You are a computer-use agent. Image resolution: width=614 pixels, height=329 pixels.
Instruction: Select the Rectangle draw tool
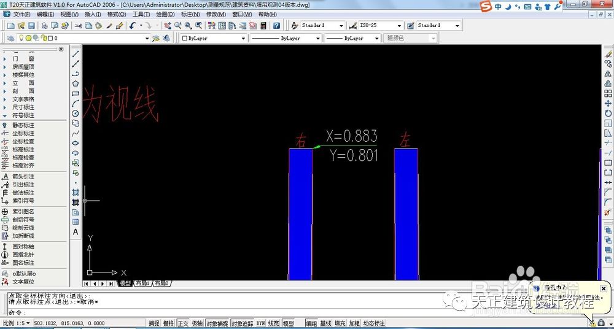(76, 94)
